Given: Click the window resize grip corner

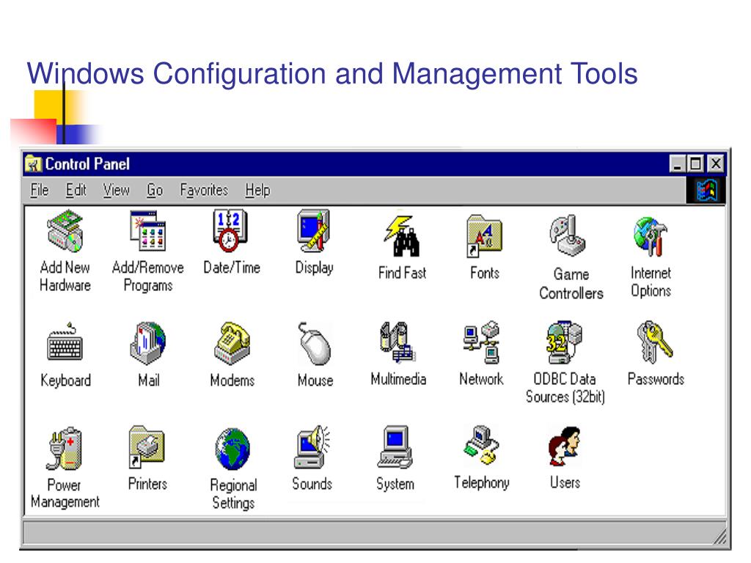Looking at the screenshot, I should coord(719,536).
